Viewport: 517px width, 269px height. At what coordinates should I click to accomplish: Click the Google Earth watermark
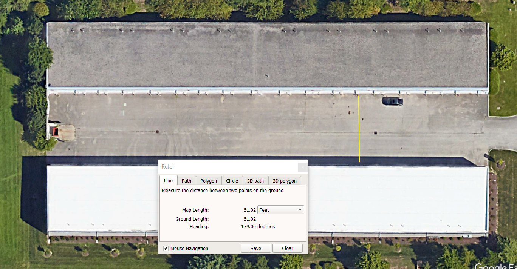click(x=495, y=266)
